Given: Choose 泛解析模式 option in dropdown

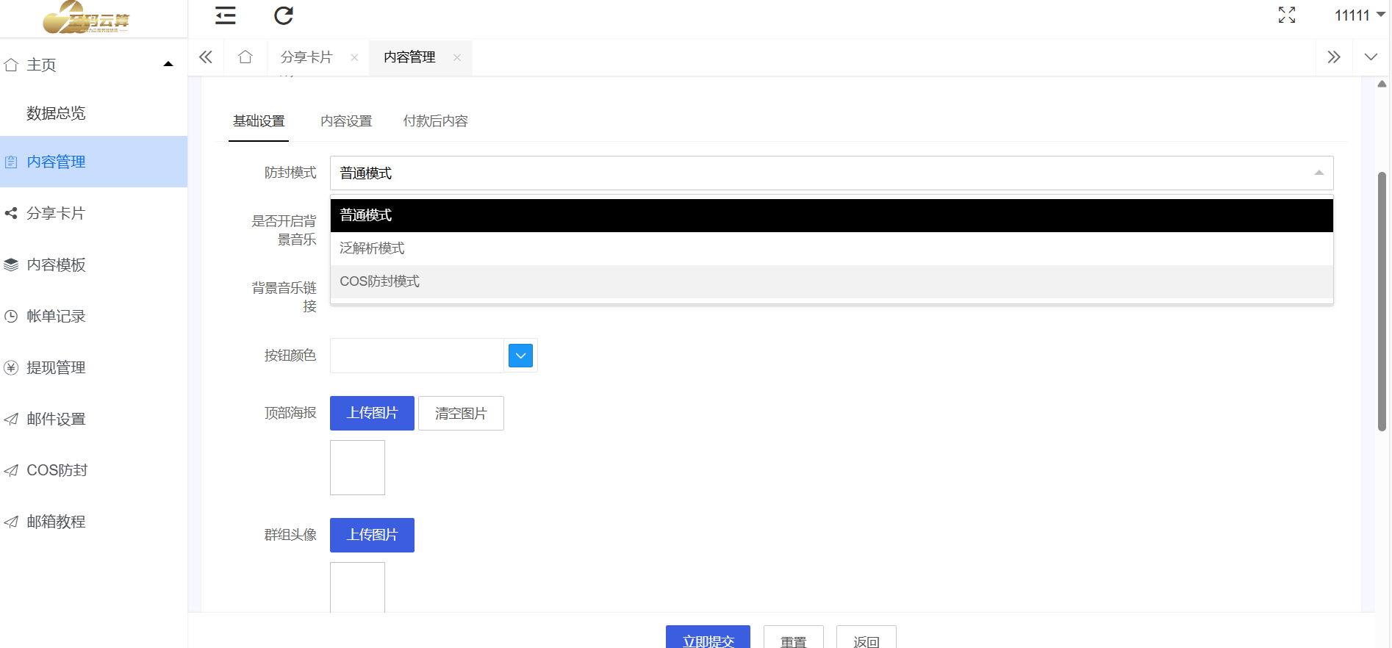Looking at the screenshot, I should tap(831, 248).
